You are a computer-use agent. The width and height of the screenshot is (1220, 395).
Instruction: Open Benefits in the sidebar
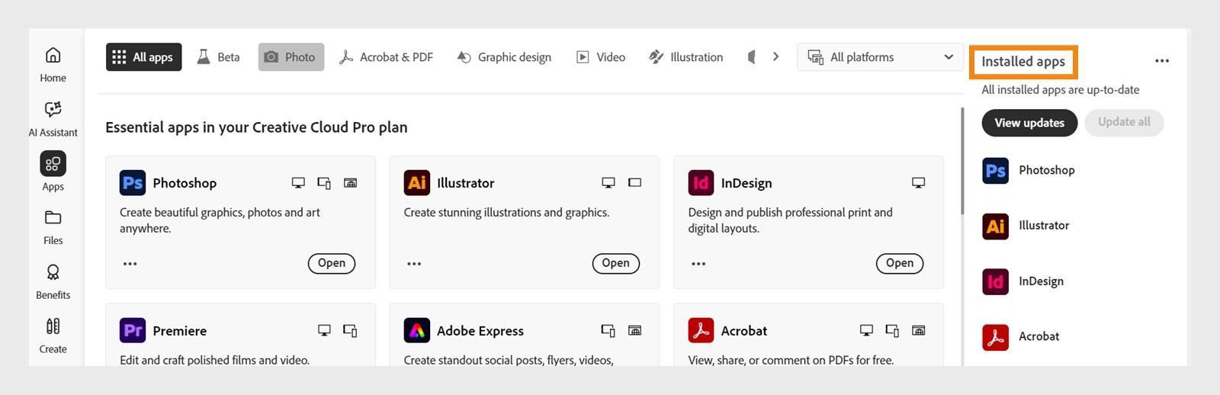tap(53, 281)
